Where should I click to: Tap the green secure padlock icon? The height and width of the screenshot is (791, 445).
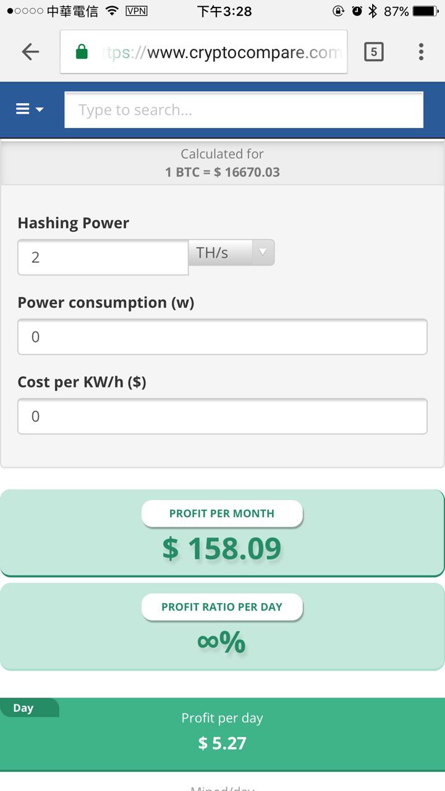(x=82, y=52)
